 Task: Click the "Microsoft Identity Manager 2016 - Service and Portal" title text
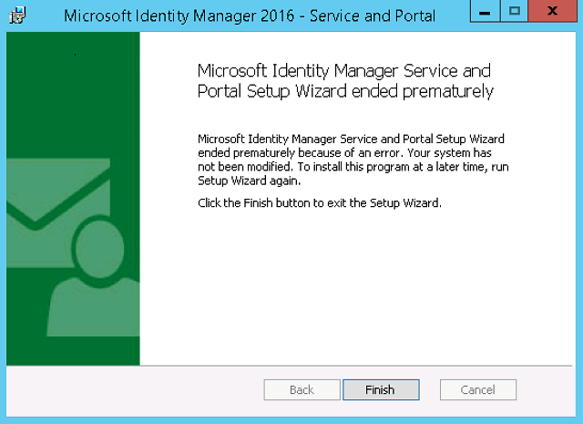click(250, 16)
